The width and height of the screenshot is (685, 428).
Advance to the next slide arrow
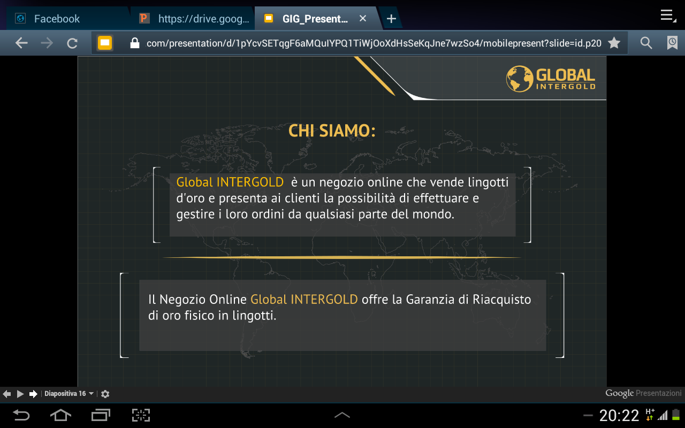click(x=33, y=394)
